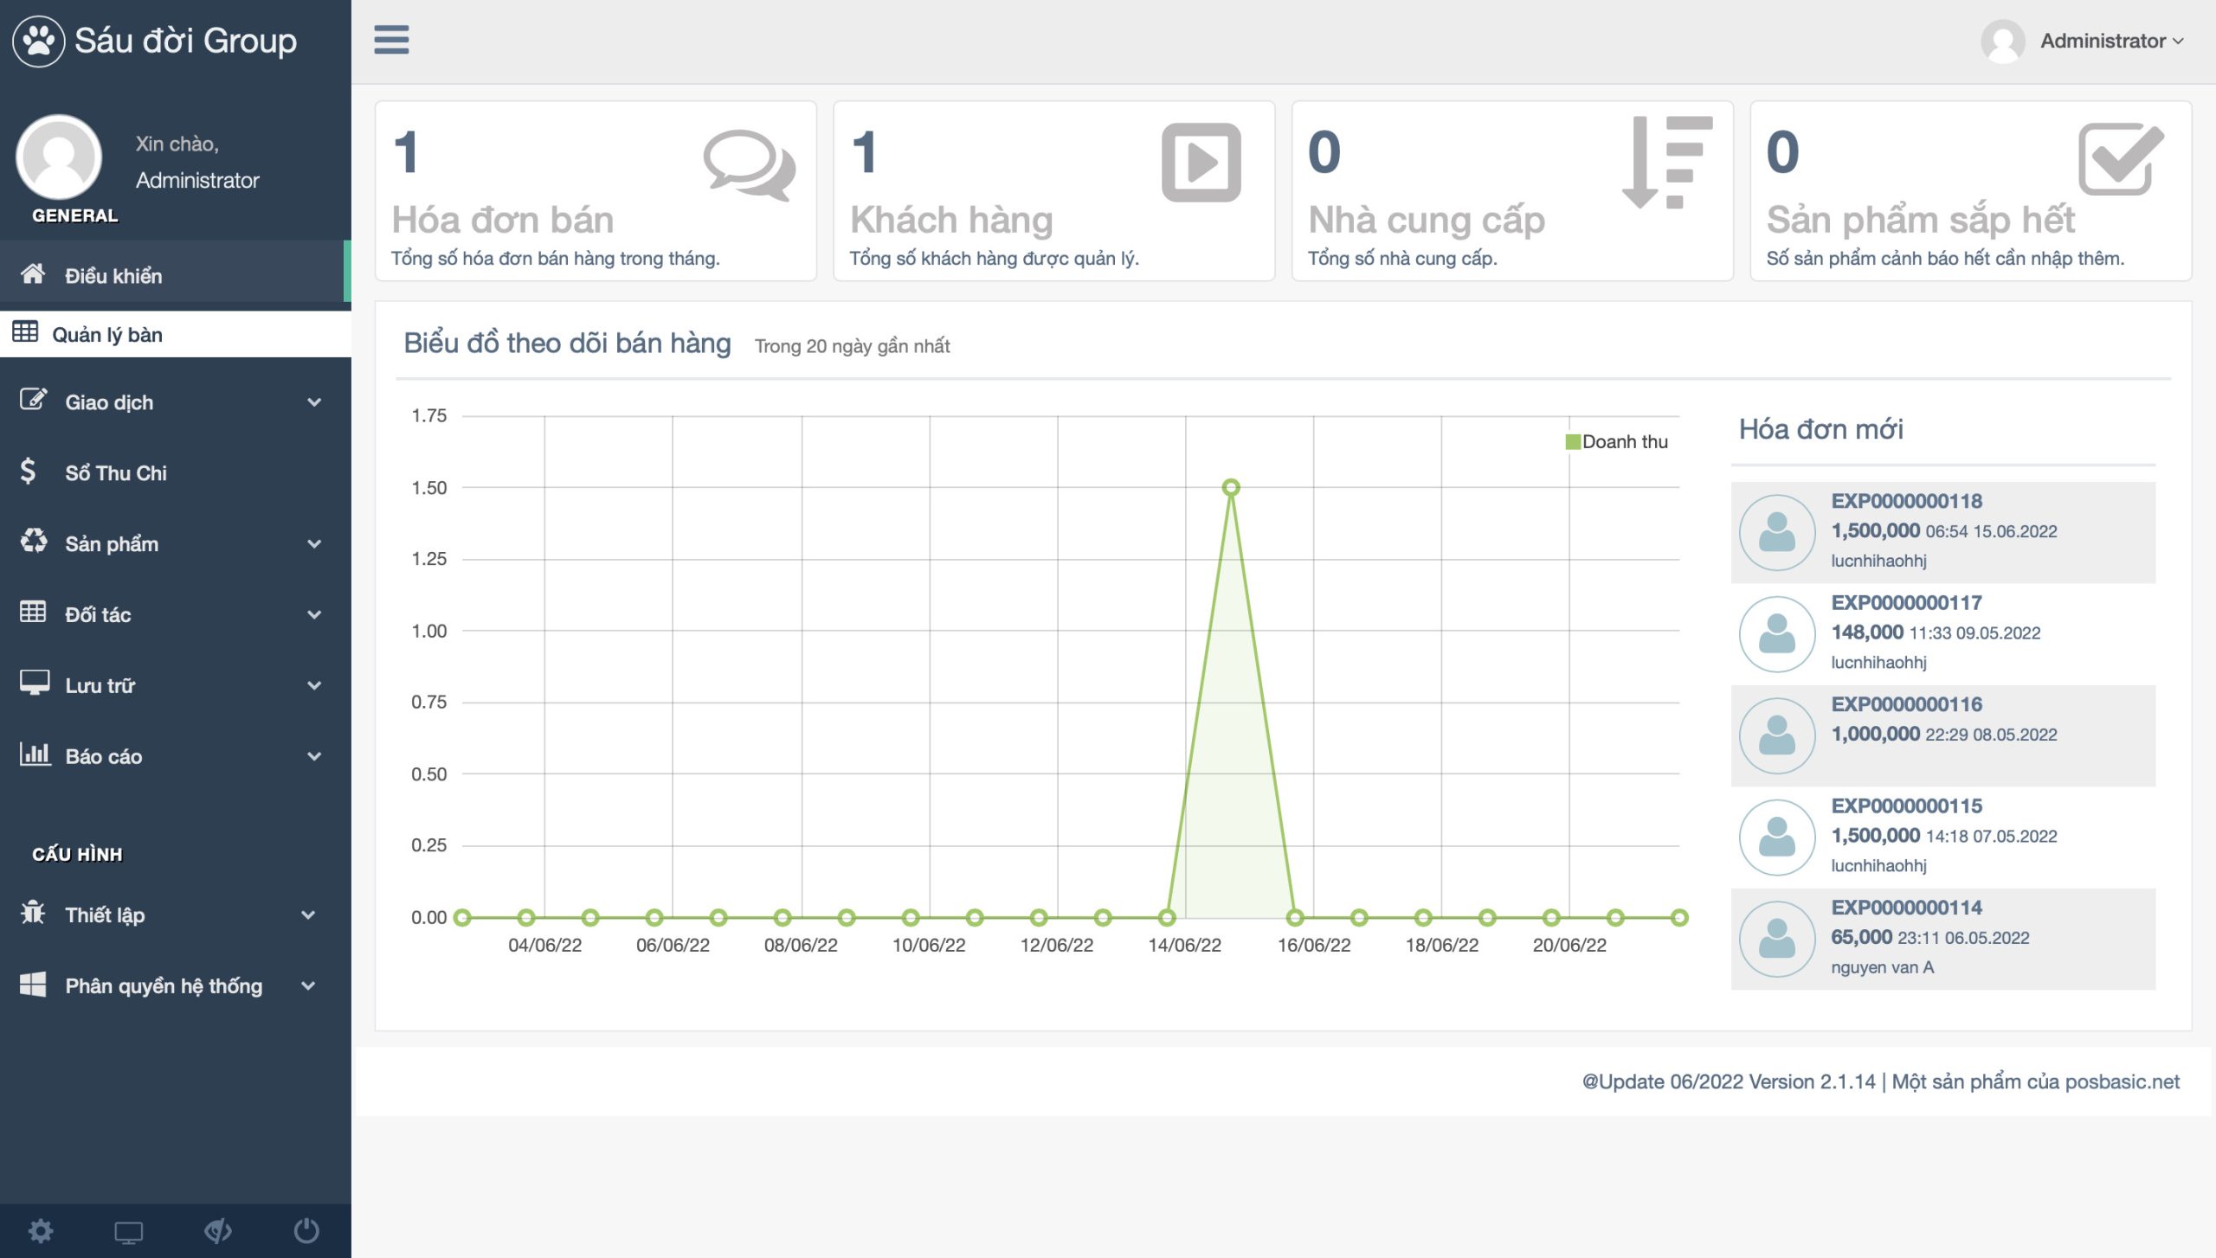The height and width of the screenshot is (1258, 2216).
Task: Open invoice EXP0000000115
Action: (x=1906, y=806)
